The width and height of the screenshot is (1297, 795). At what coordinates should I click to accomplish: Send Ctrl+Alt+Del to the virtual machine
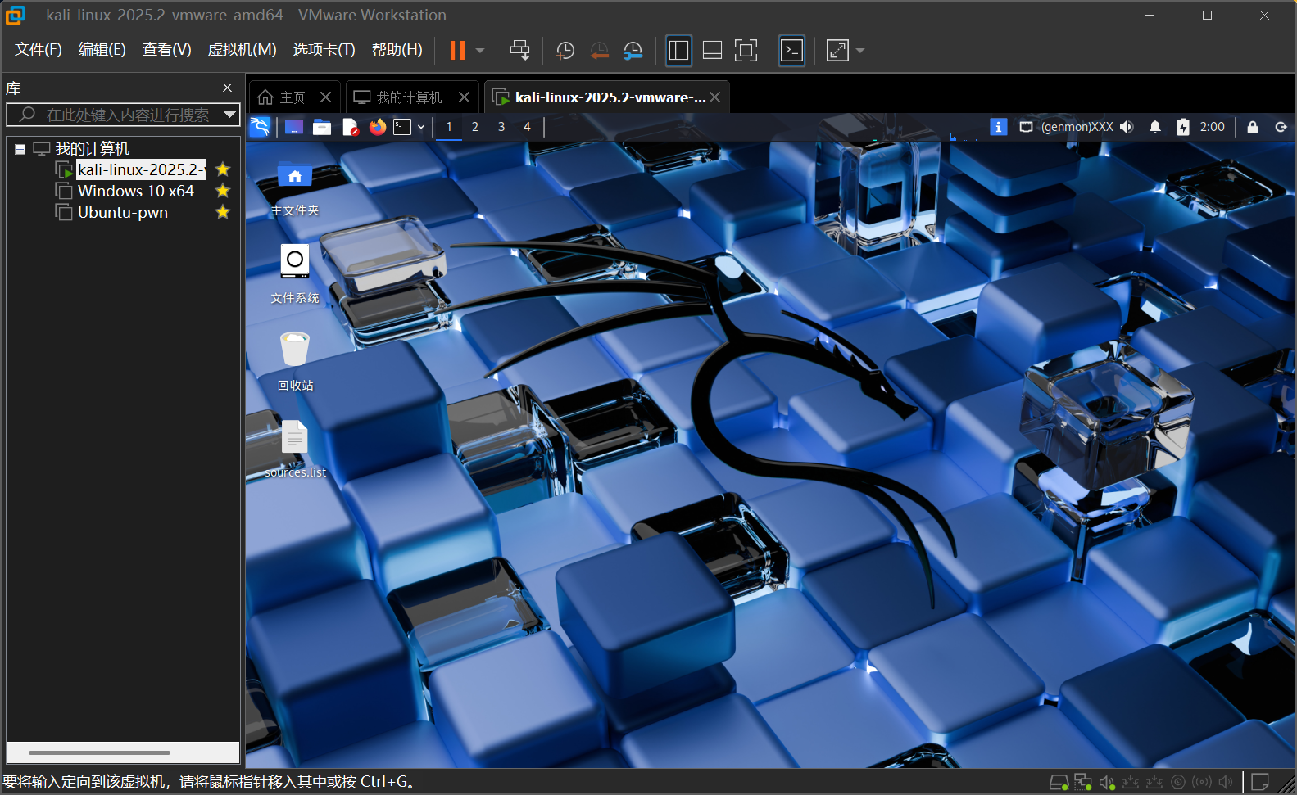(519, 51)
